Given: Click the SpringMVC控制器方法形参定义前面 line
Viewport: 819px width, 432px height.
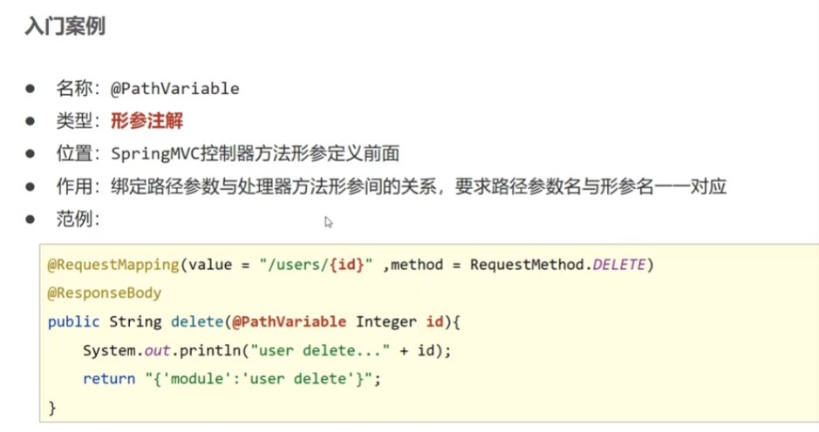Looking at the screenshot, I should click(255, 154).
